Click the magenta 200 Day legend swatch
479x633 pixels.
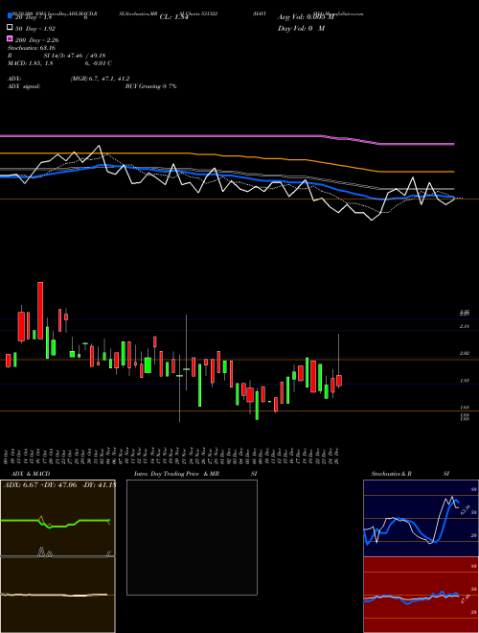(11, 38)
